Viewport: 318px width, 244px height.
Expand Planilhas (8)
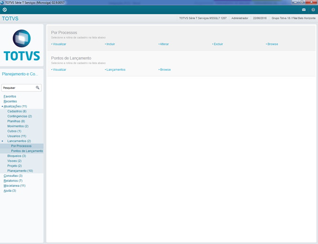[x=16, y=121]
